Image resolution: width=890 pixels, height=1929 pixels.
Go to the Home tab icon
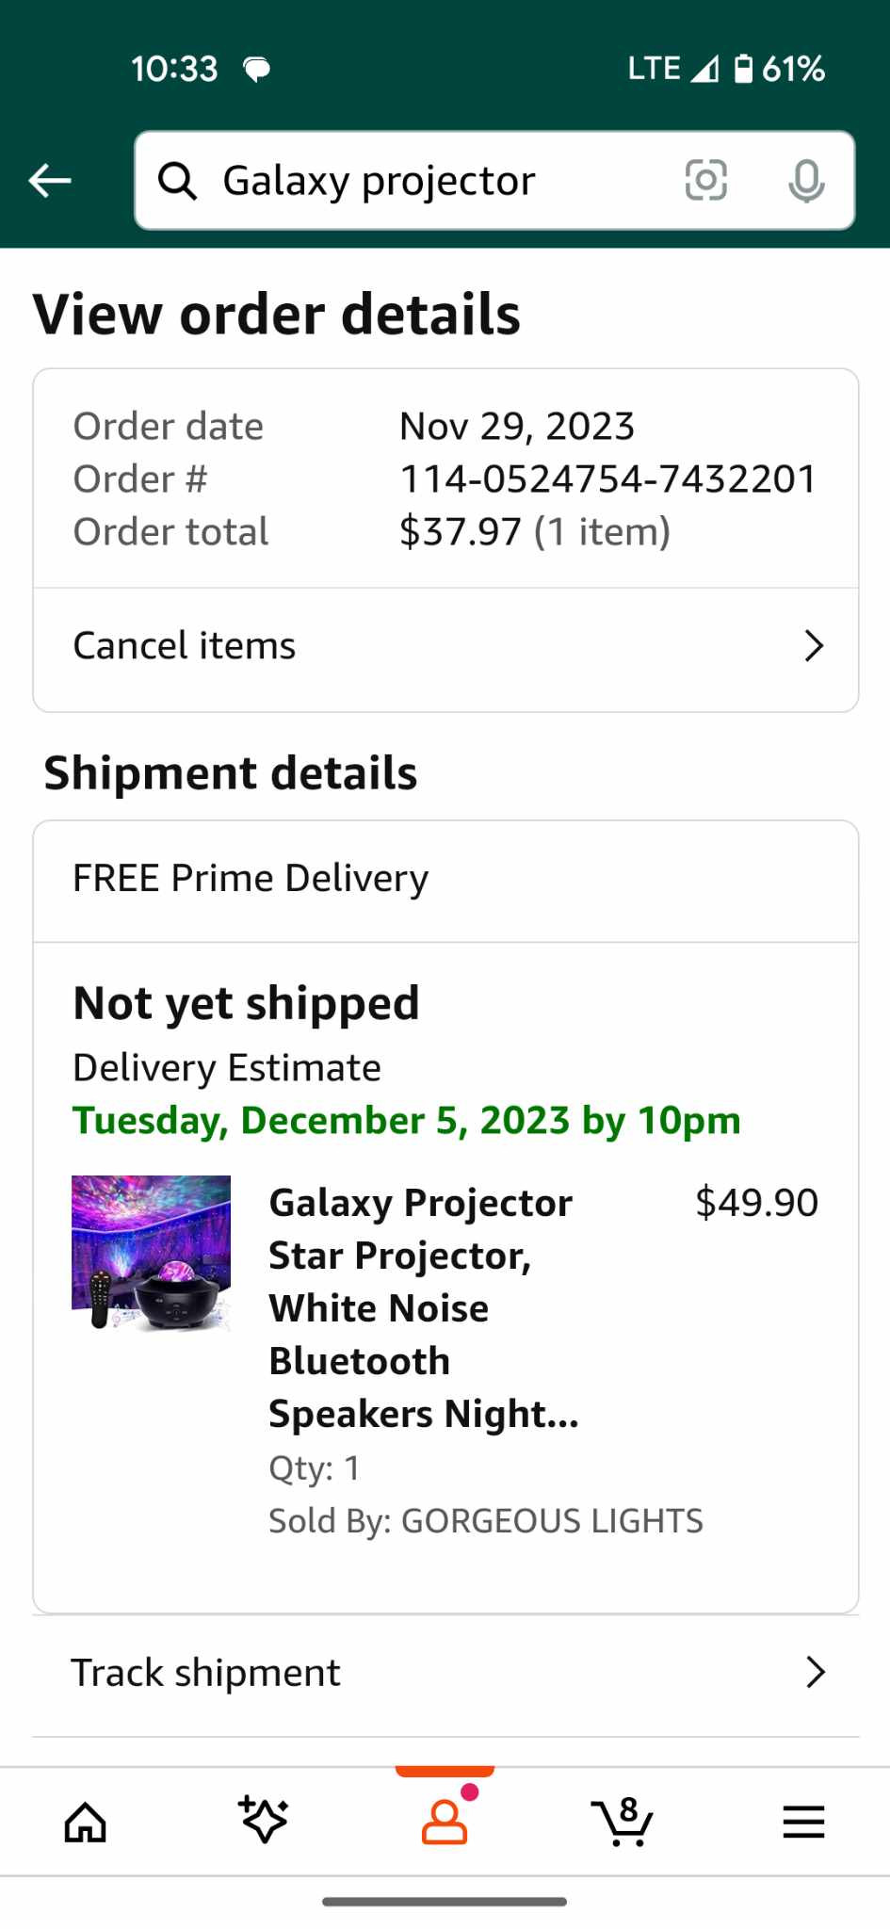tap(85, 1821)
